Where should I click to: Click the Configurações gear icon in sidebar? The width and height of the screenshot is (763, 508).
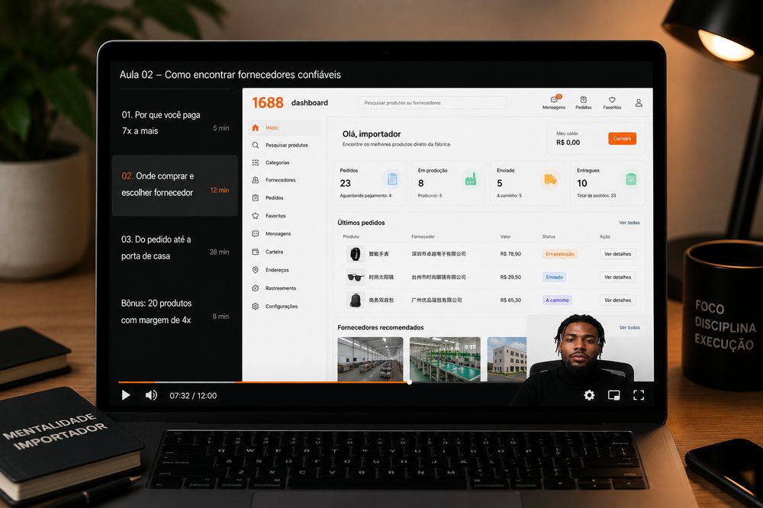[x=256, y=306]
